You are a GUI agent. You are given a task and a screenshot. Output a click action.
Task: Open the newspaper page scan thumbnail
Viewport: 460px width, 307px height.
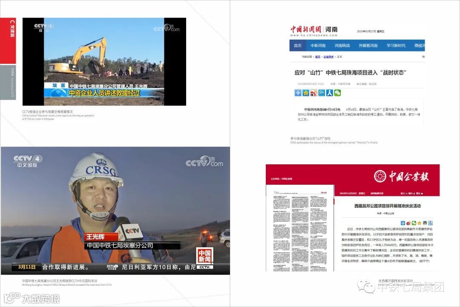[300, 228]
